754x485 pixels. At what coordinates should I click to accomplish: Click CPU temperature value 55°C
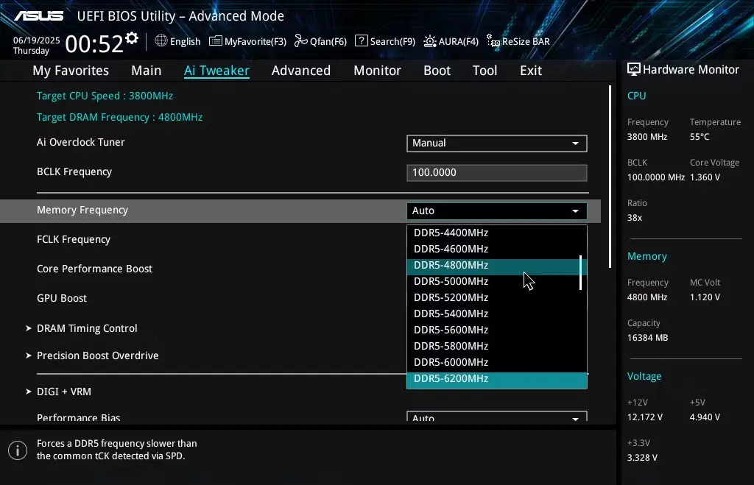[x=700, y=137]
